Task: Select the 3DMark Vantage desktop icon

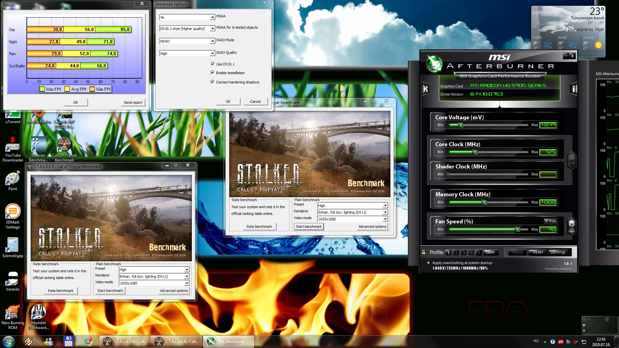Action: 13,216
